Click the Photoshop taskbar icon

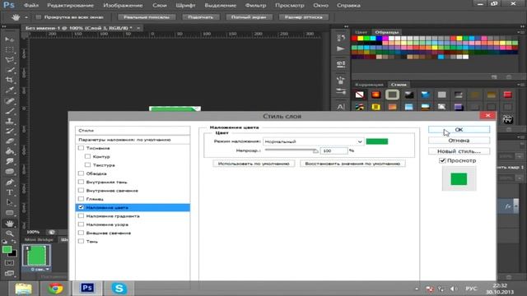[87, 289]
